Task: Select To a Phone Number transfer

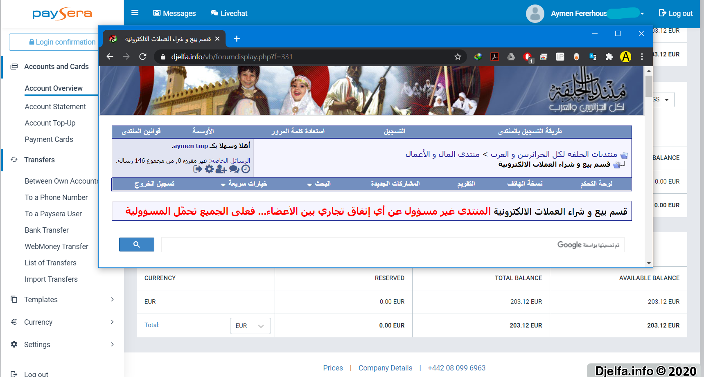Action: click(x=56, y=197)
